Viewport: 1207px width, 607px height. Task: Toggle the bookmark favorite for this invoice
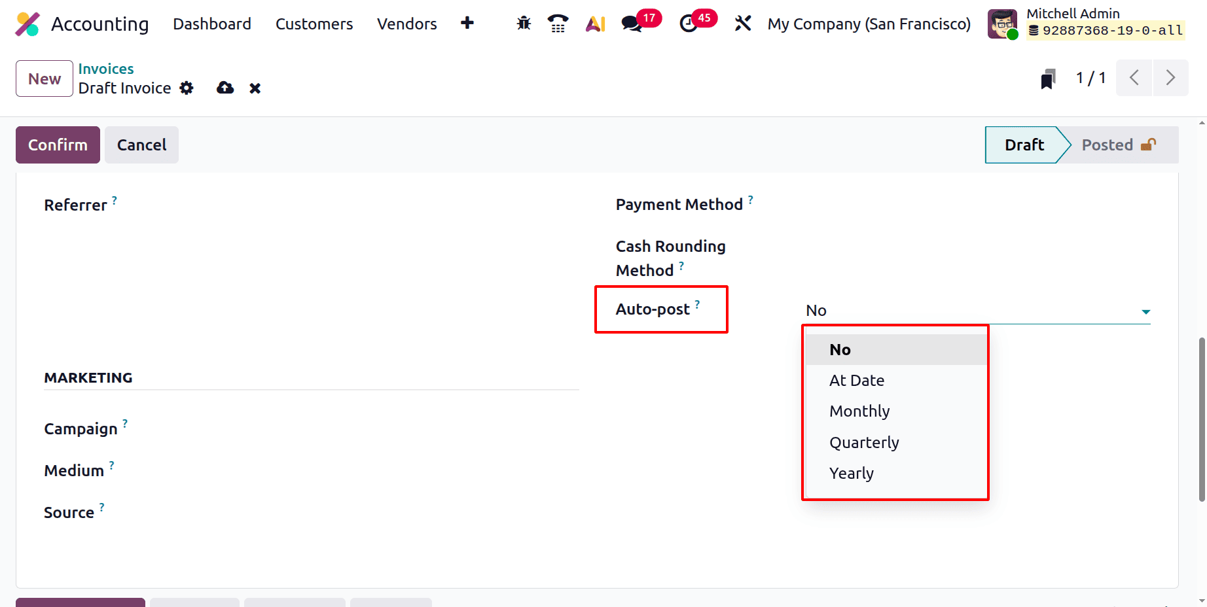click(1048, 78)
